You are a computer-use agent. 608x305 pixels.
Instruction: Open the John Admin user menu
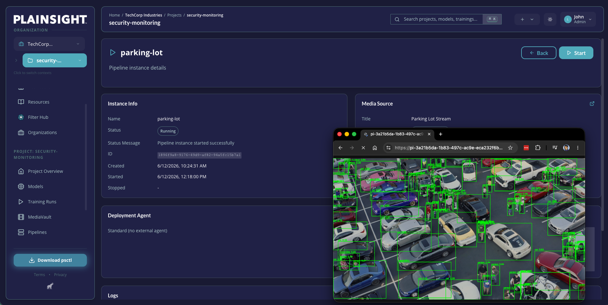tap(578, 19)
